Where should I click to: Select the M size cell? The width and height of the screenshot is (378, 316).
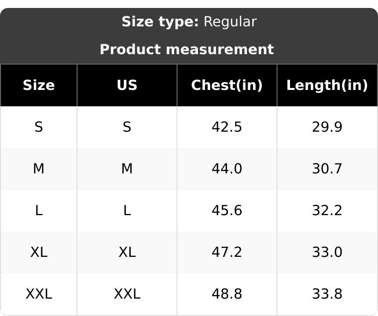point(39,169)
